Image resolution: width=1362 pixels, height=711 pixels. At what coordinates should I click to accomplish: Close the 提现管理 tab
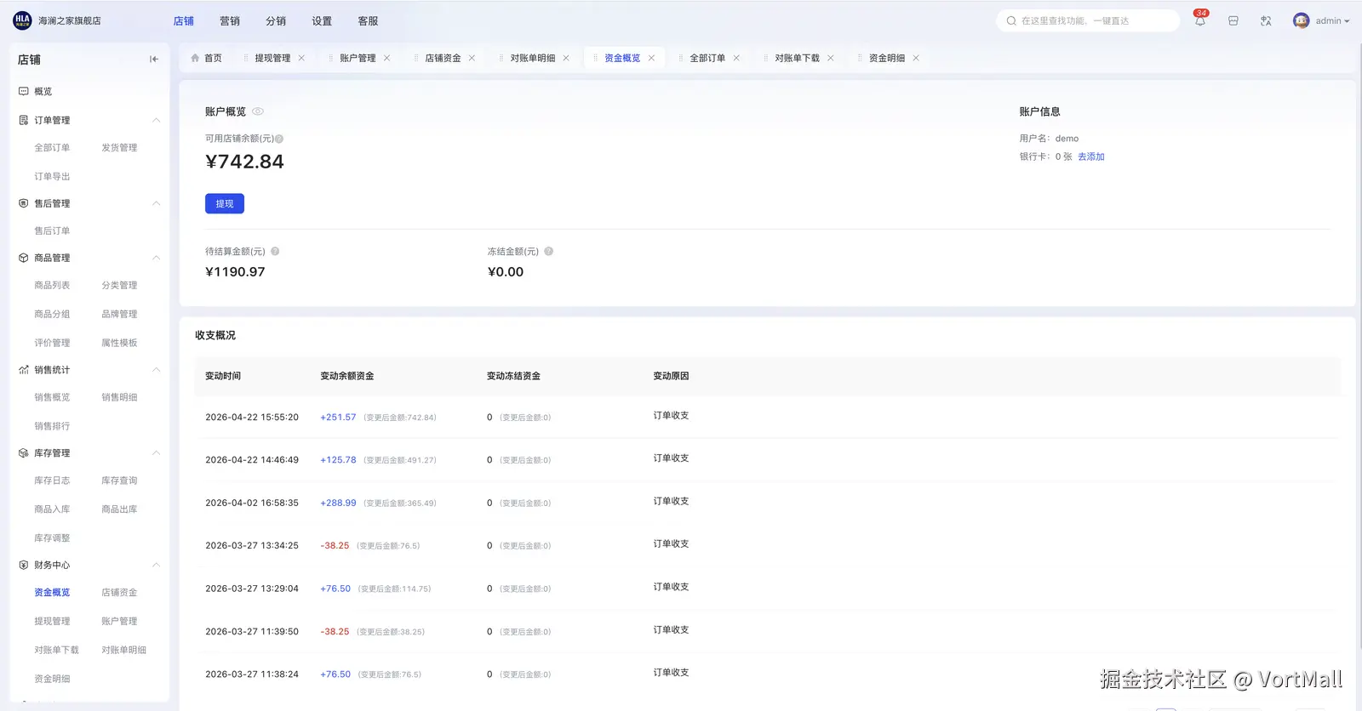coord(301,58)
